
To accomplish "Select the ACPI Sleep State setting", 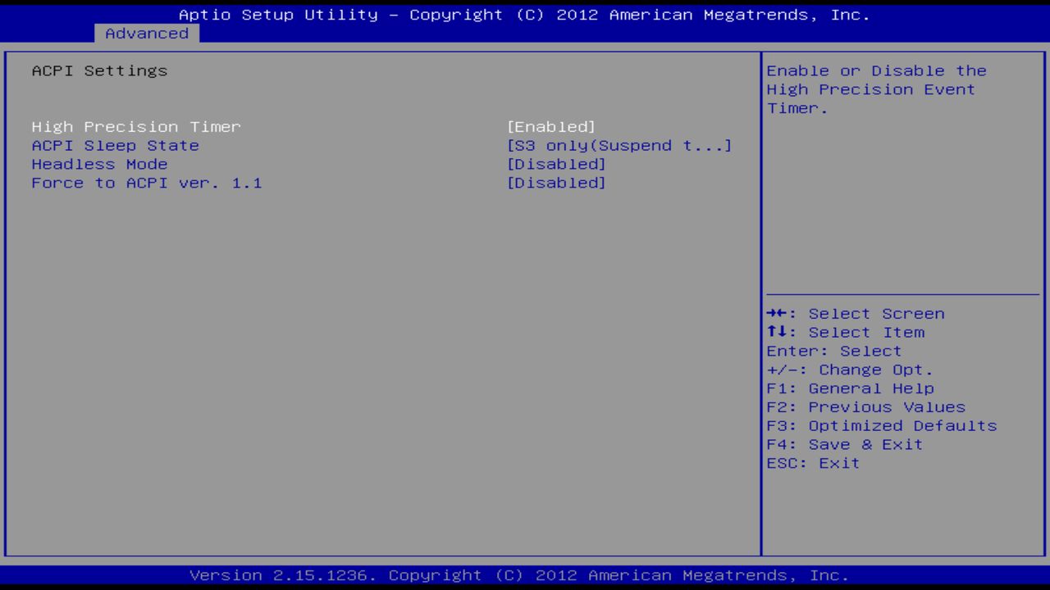I will click(x=115, y=145).
